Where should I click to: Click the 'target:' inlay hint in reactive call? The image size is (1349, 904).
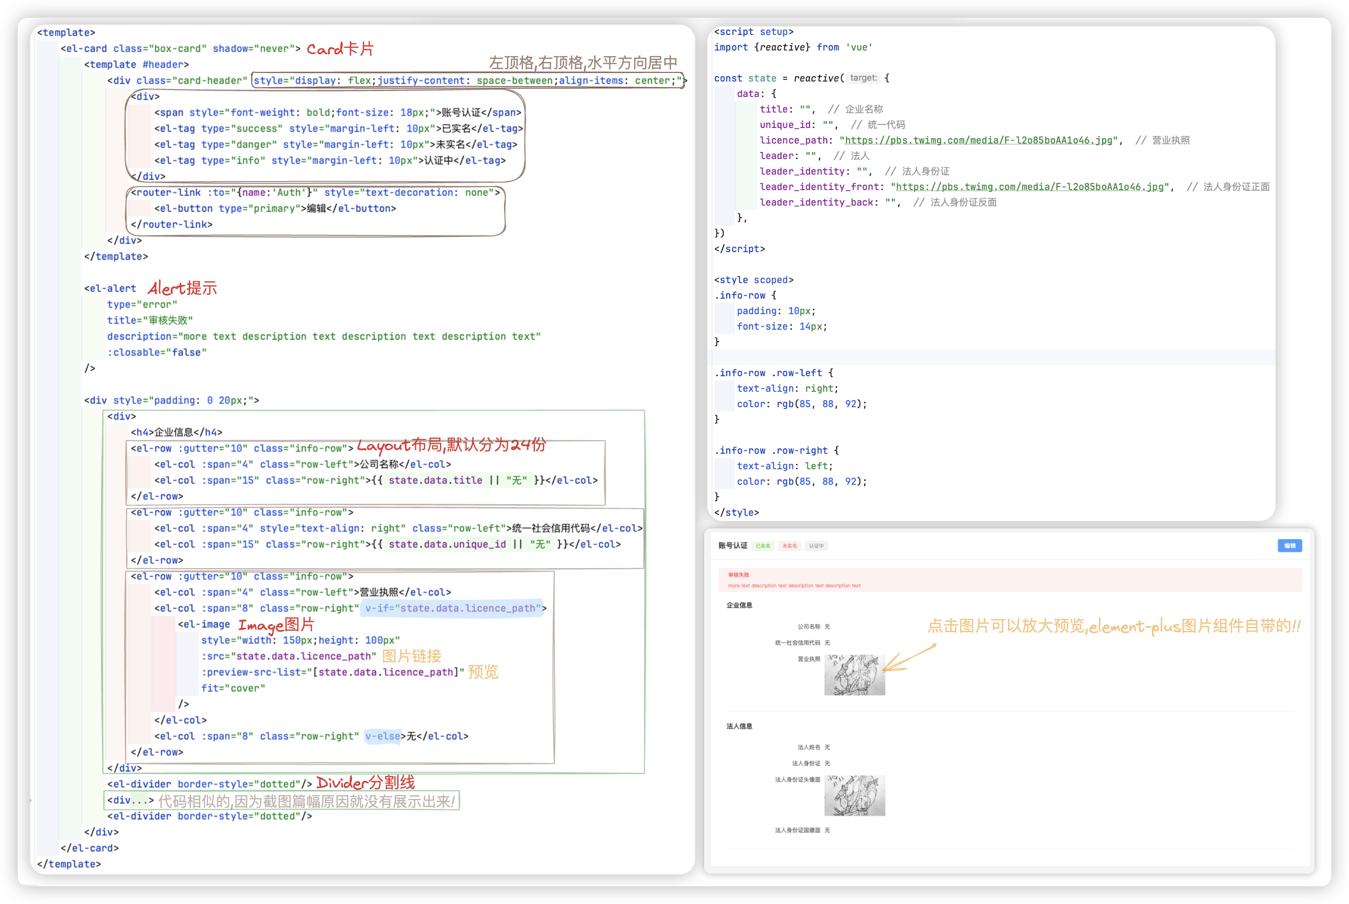tap(863, 78)
